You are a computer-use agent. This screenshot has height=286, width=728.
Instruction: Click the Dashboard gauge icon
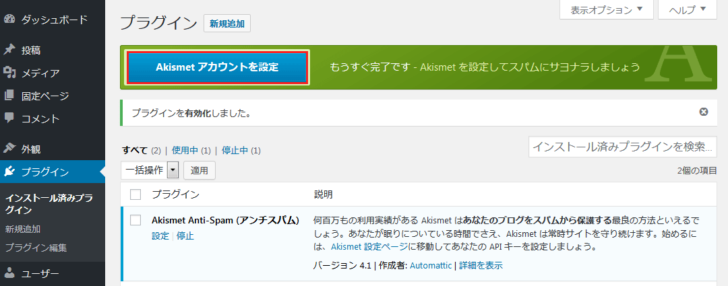coord(9,20)
